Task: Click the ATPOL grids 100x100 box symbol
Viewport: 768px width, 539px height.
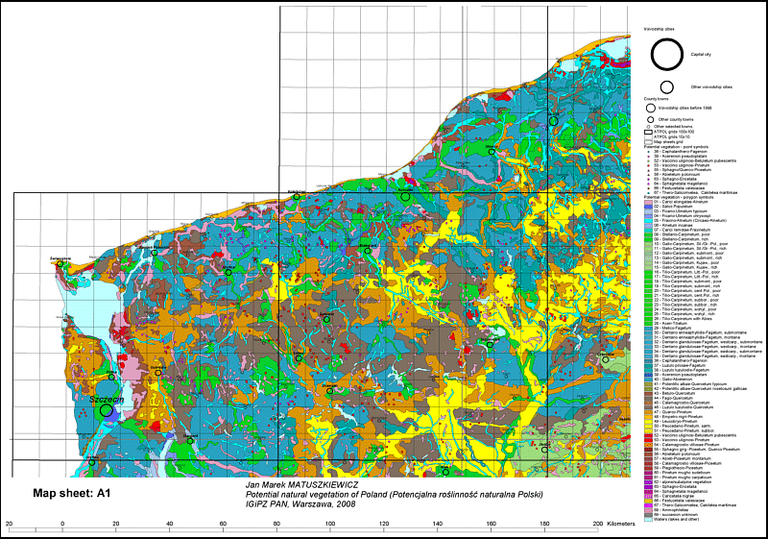Action: pyautogui.click(x=649, y=132)
